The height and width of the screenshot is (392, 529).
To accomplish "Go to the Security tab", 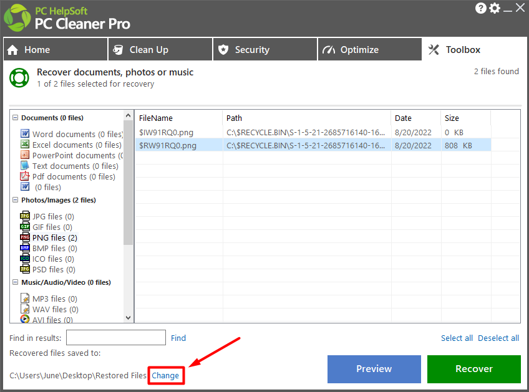I will [266, 50].
